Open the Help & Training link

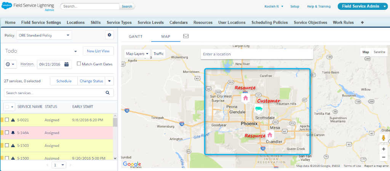(319, 6)
